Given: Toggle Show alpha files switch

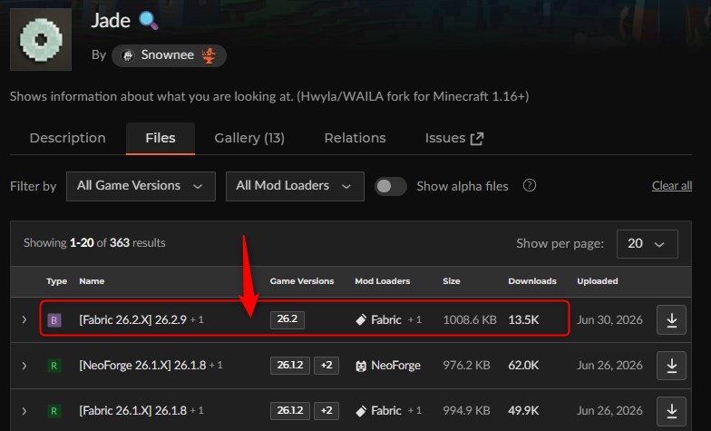Looking at the screenshot, I should 390,187.
